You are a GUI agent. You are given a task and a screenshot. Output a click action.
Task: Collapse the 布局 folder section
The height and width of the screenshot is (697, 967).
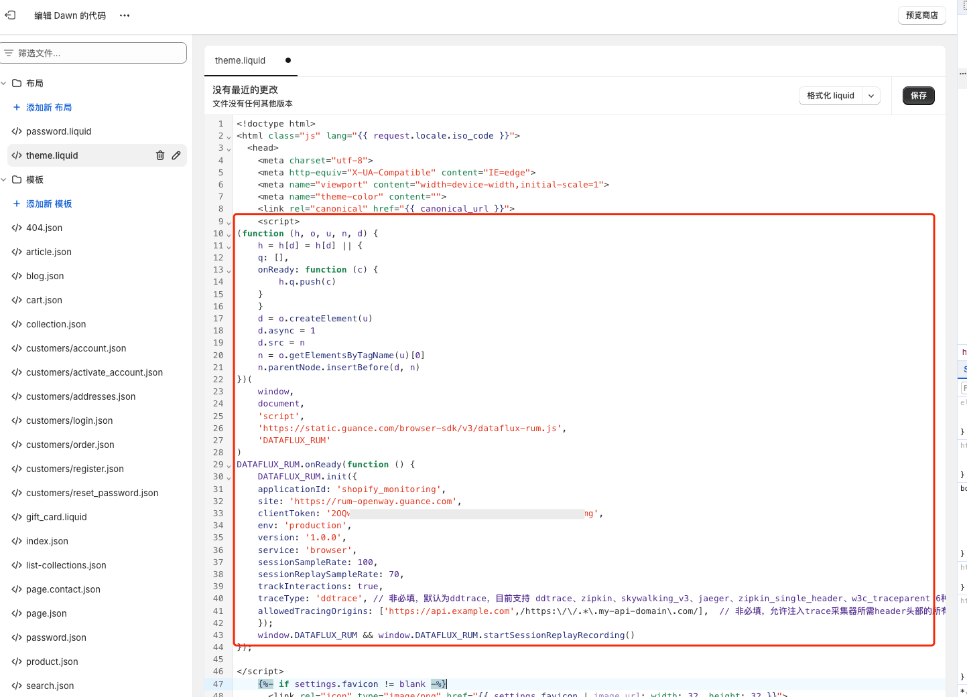4,83
